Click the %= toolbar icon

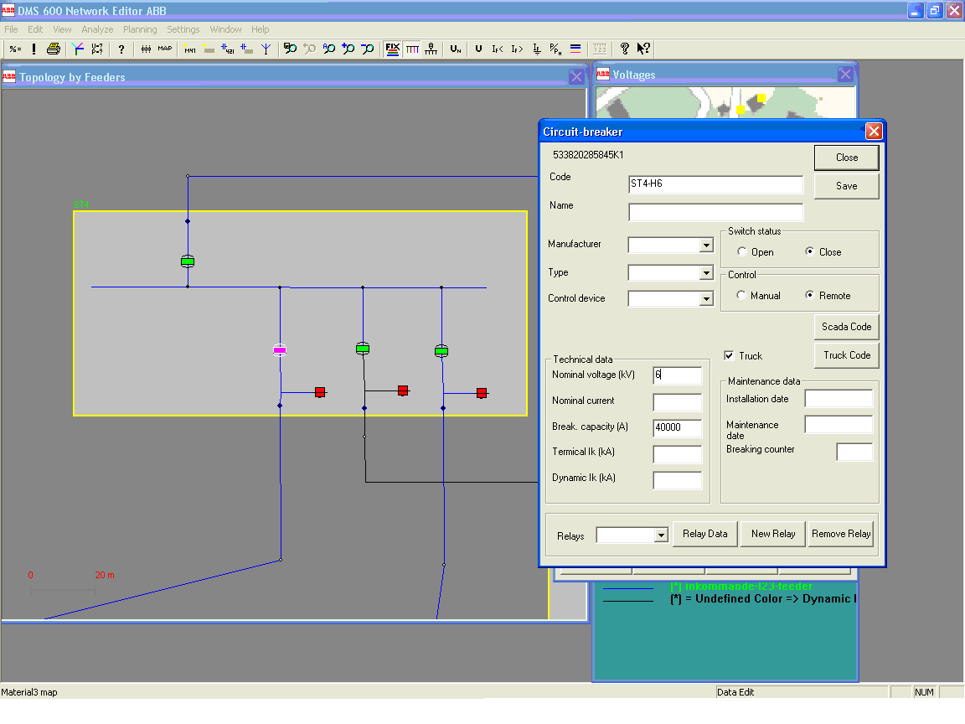click(15, 49)
